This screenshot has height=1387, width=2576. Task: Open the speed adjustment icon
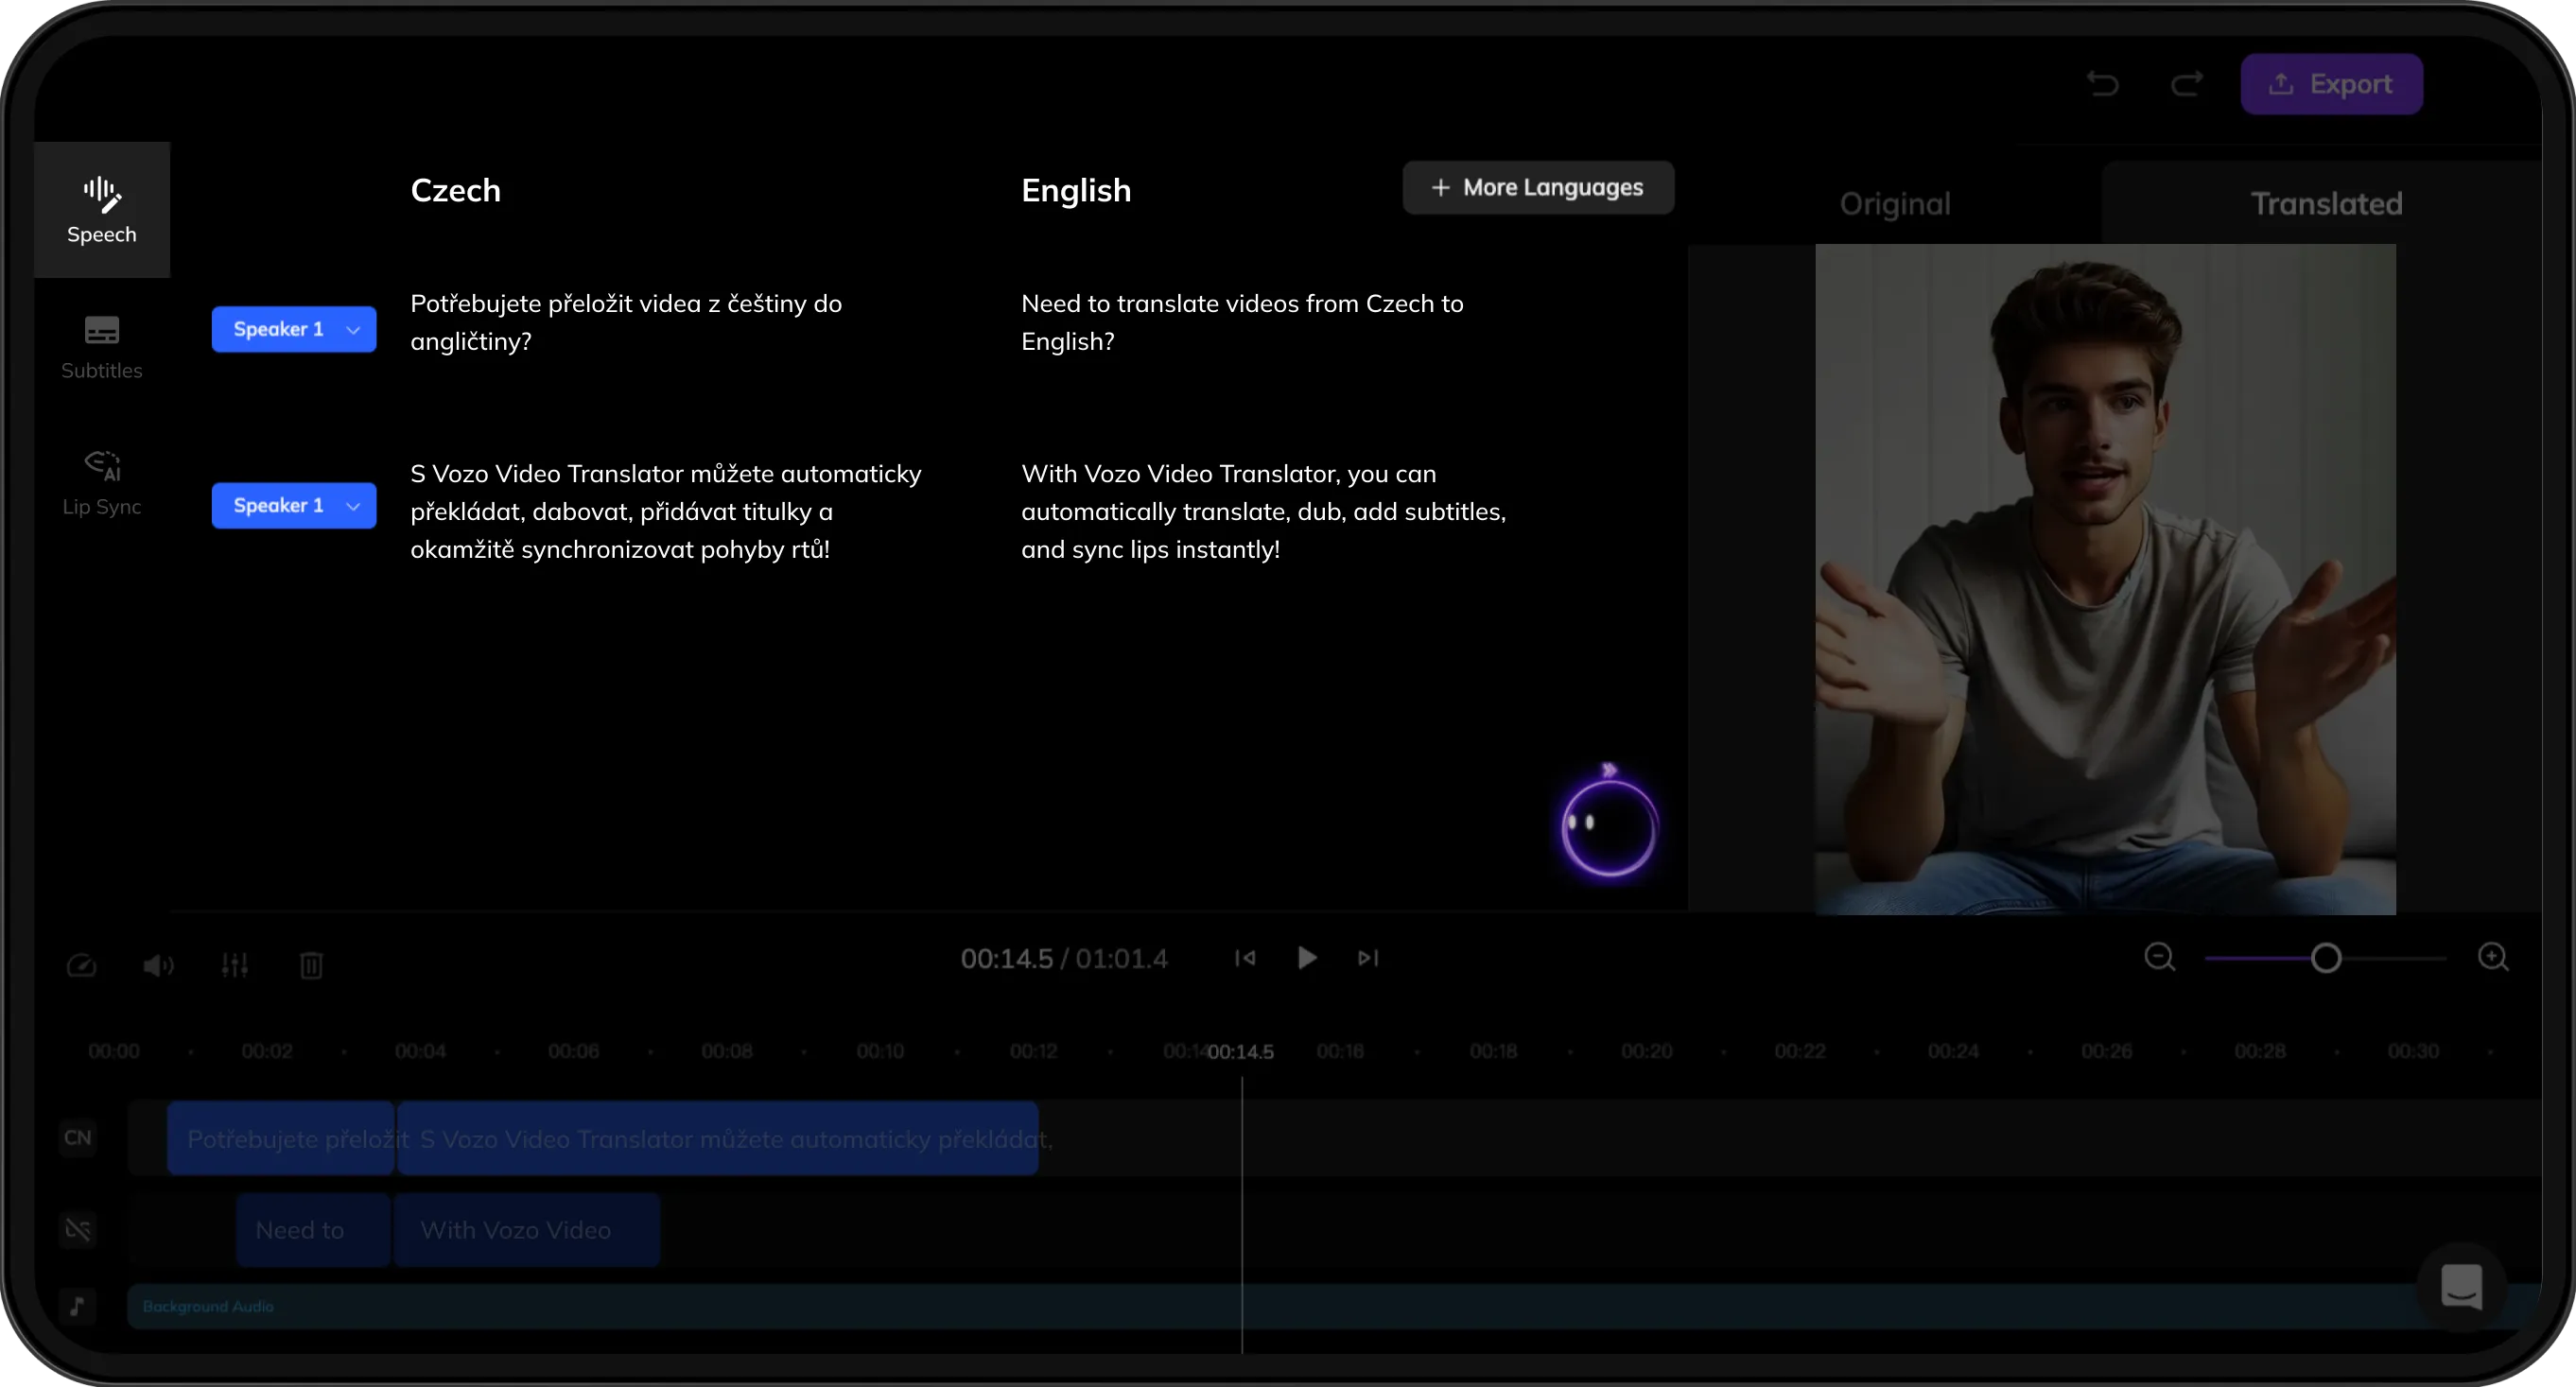click(x=81, y=965)
